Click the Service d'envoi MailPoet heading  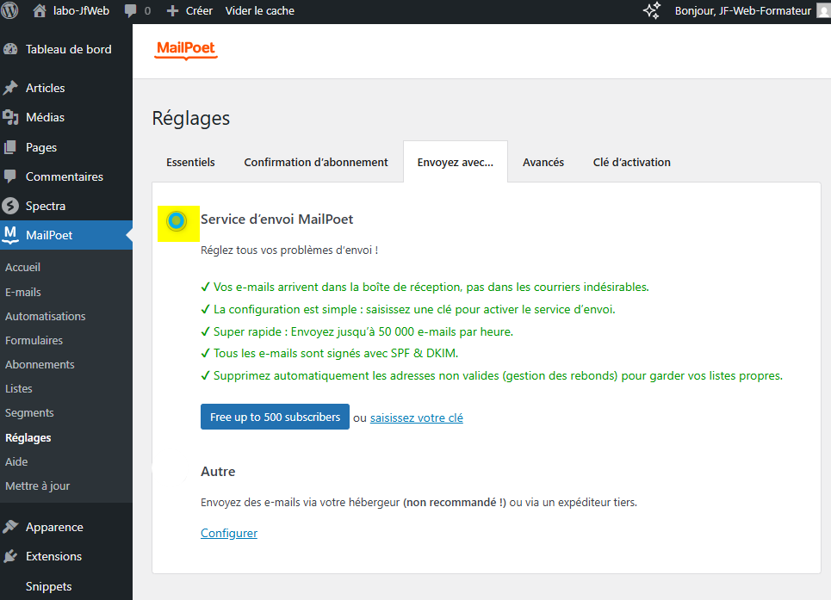276,220
